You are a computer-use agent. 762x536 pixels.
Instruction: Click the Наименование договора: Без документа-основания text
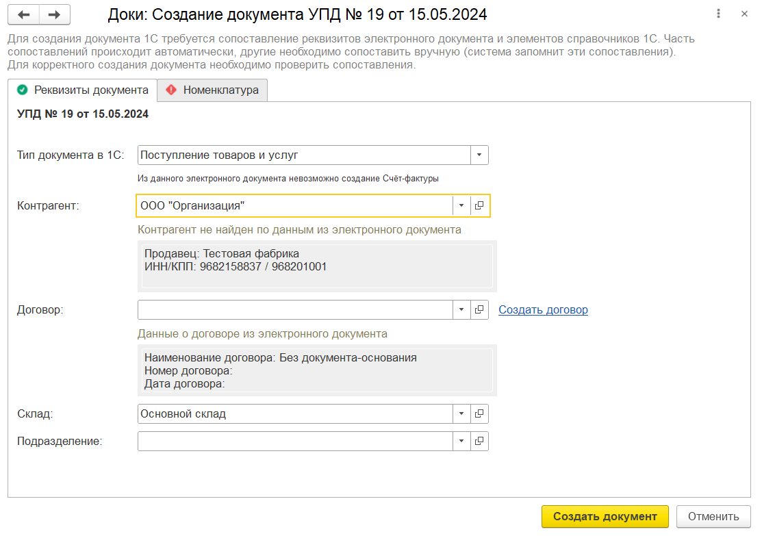[281, 357]
